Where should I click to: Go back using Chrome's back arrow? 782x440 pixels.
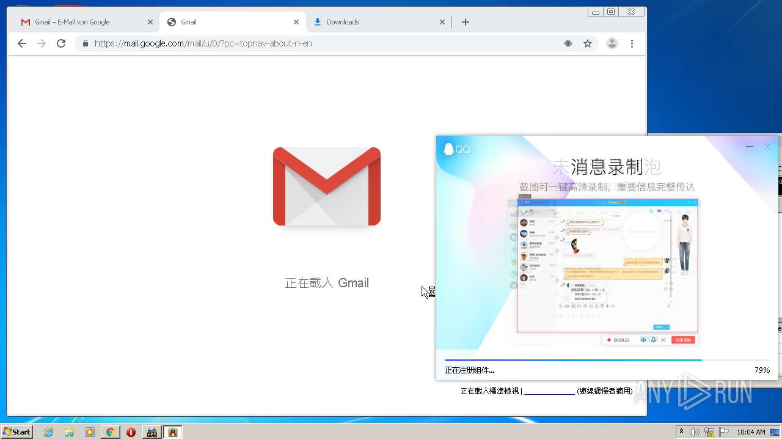click(22, 43)
